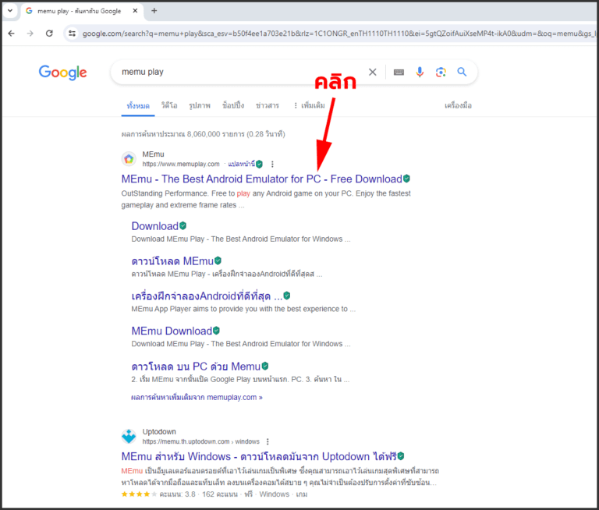599x510 pixels.
Task: Expand the เพิ่มเติม more filters menu
Action: [x=309, y=105]
